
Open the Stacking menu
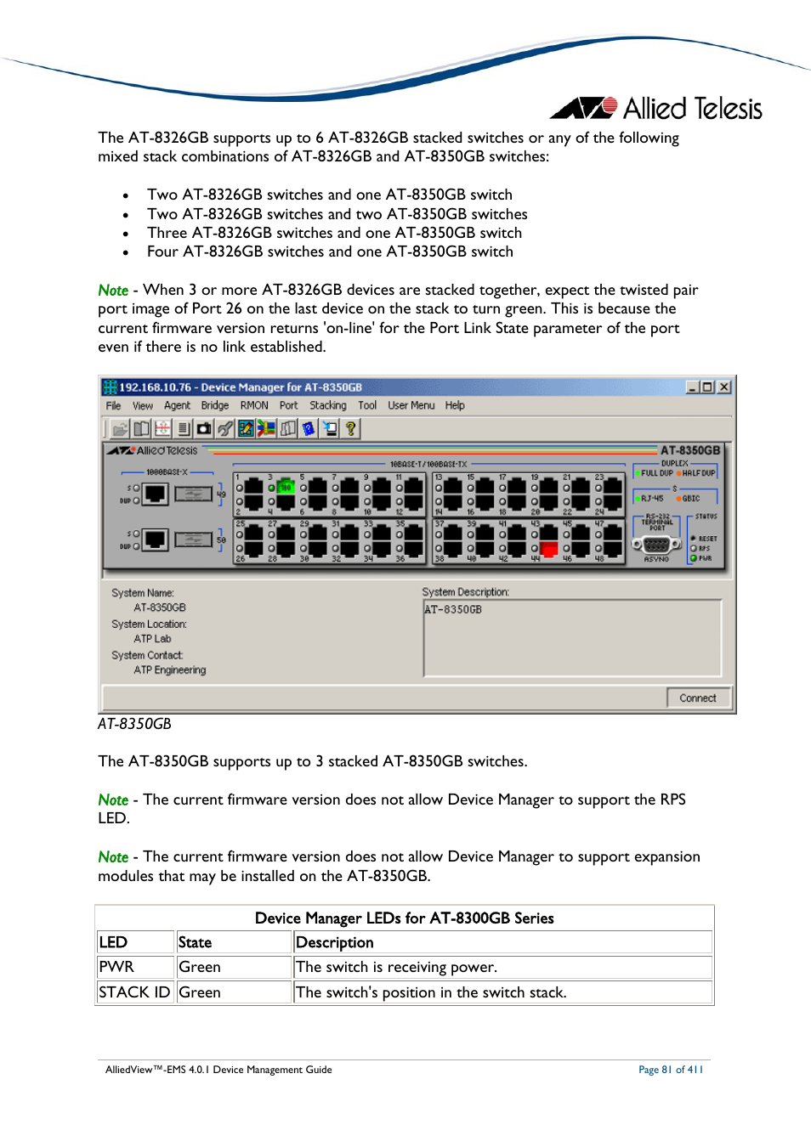tap(328, 406)
